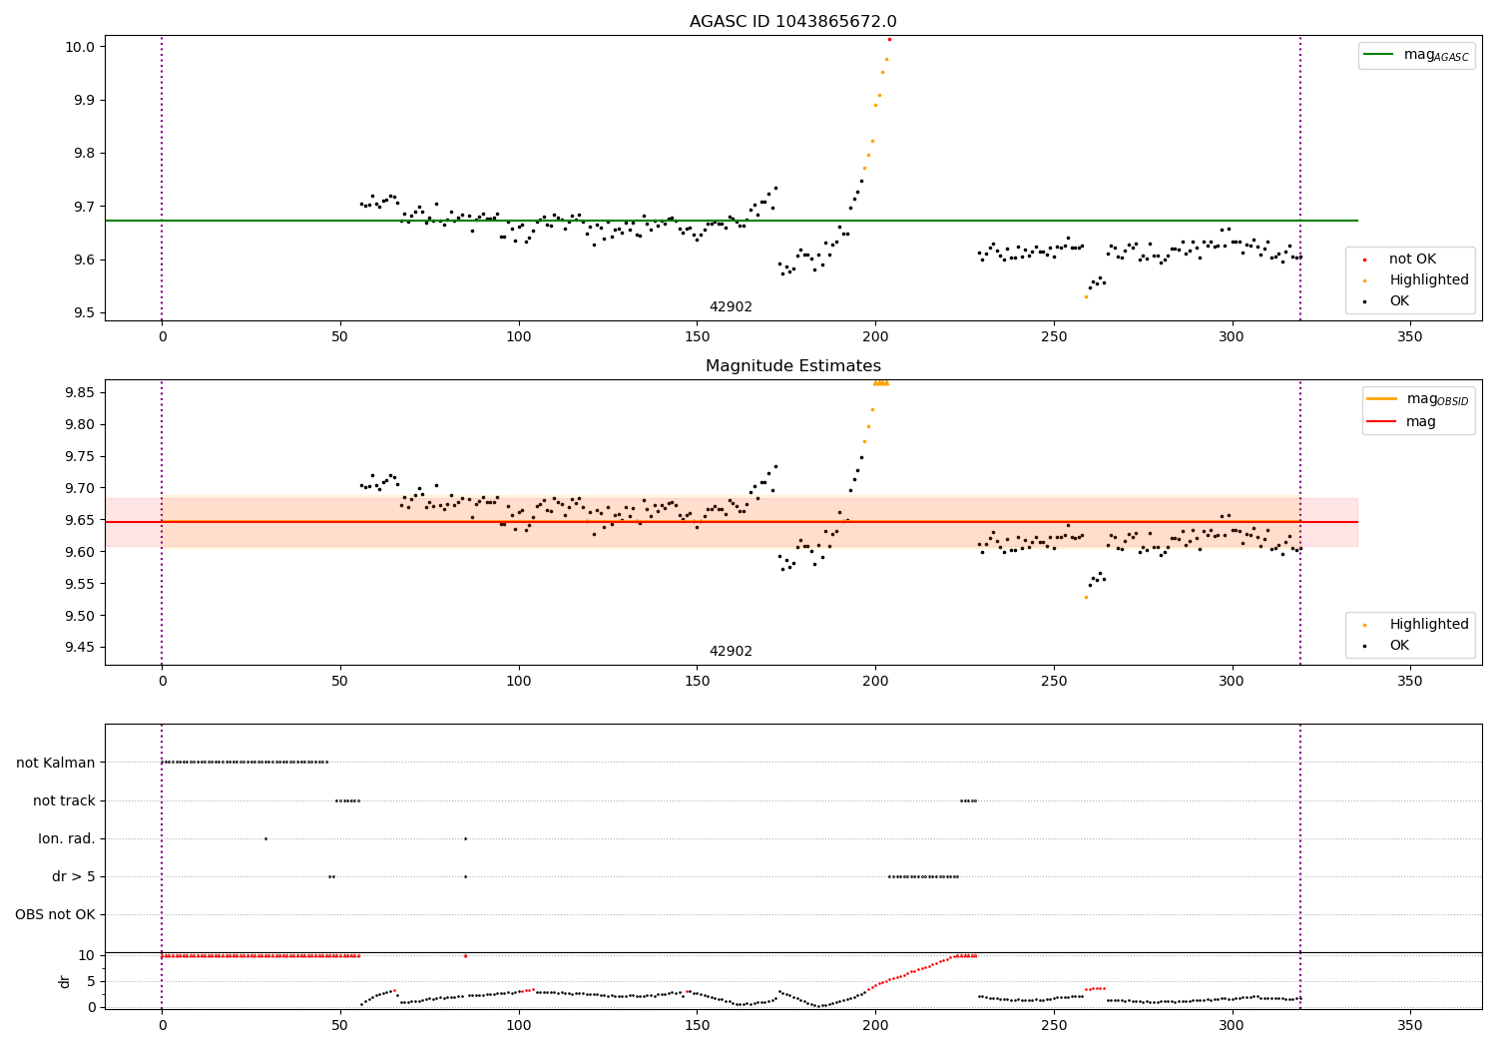
Task: Click x-tick '150' under the bottom plot
Action: (x=697, y=1026)
